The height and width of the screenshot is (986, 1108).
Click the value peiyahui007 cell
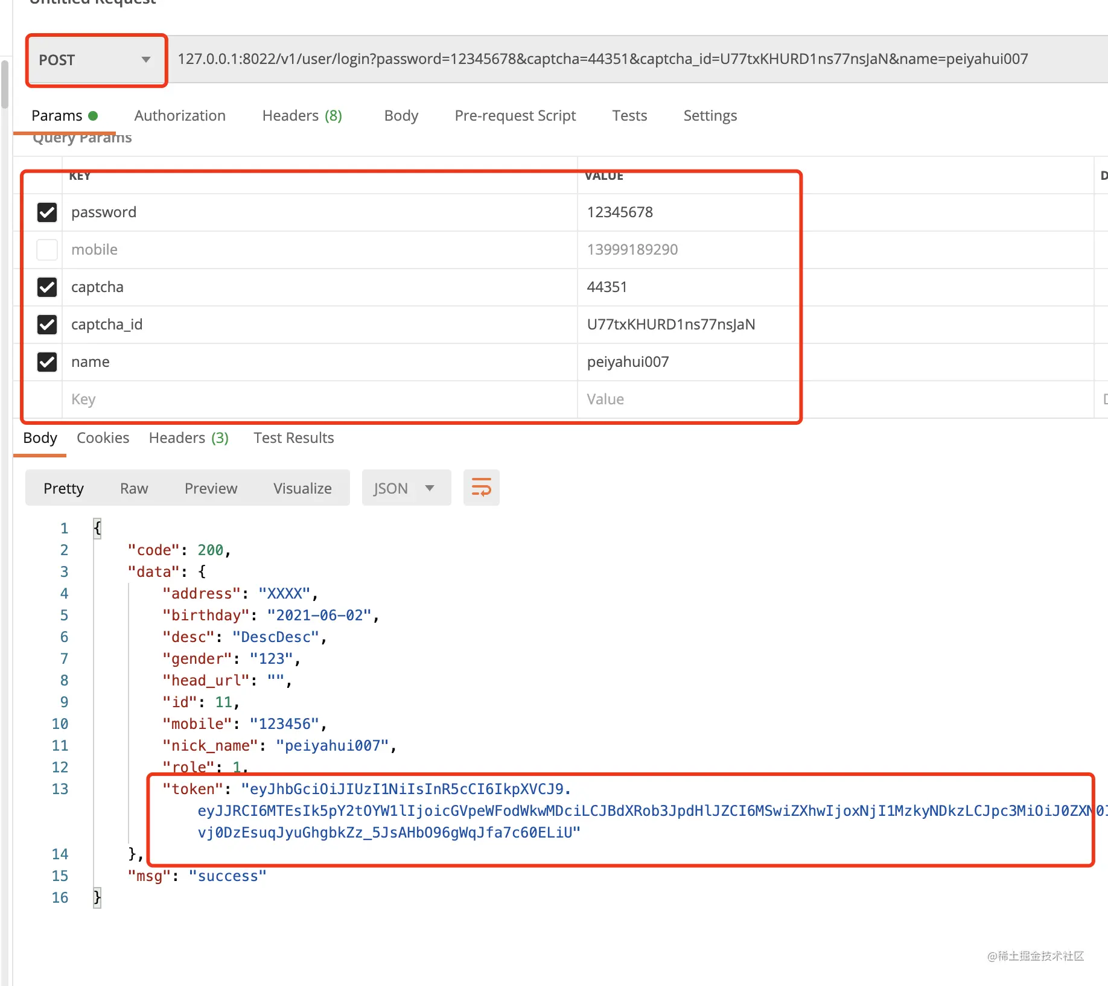point(835,362)
